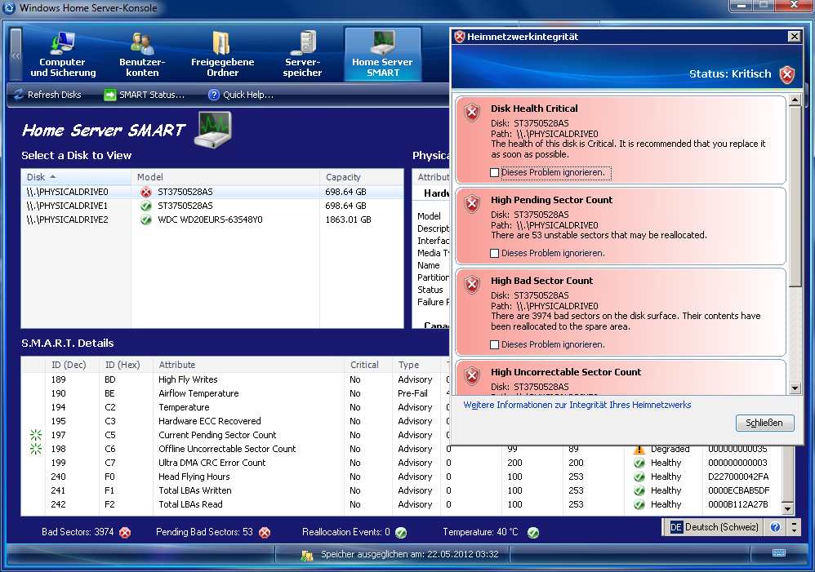Click the star icon next to ID 197
Screen dimensions: 815x572
(x=35, y=435)
